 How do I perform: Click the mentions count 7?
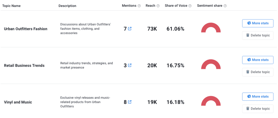pyautogui.click(x=125, y=29)
